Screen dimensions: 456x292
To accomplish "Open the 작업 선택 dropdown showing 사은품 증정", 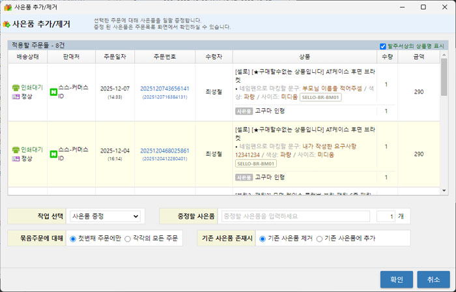I will click(105, 216).
